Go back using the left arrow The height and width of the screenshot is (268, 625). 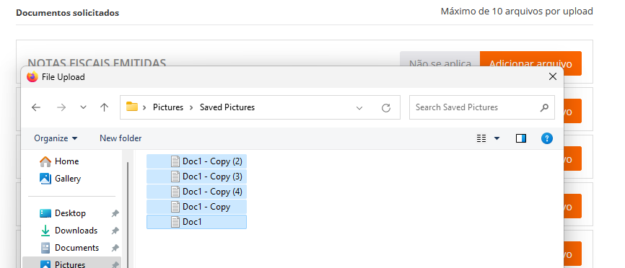(36, 107)
